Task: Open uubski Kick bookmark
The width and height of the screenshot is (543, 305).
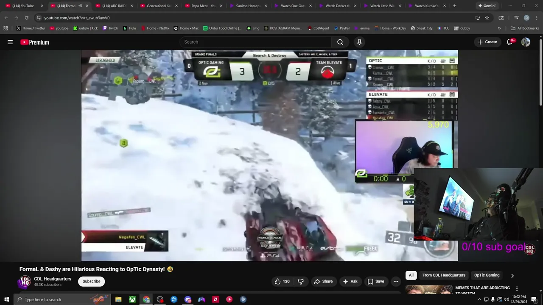Action: [x=85, y=28]
